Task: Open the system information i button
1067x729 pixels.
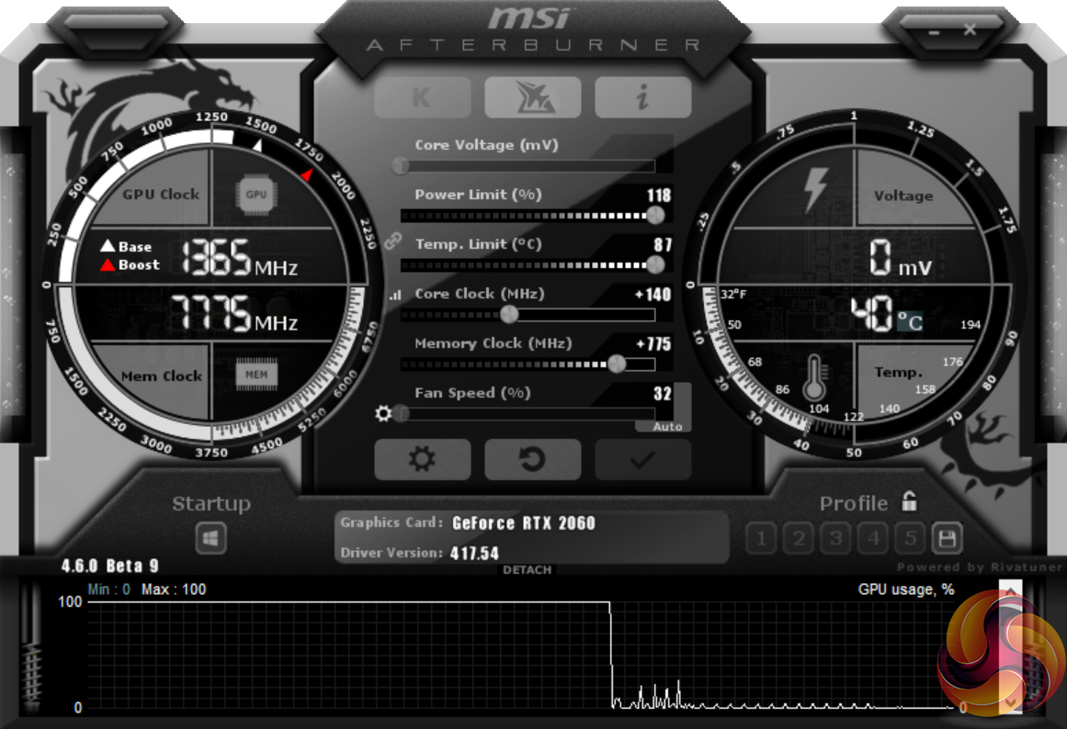Action: (x=643, y=97)
